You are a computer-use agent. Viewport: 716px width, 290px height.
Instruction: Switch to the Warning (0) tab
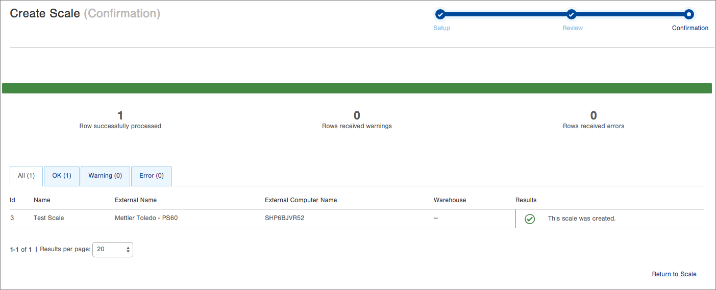[105, 176]
